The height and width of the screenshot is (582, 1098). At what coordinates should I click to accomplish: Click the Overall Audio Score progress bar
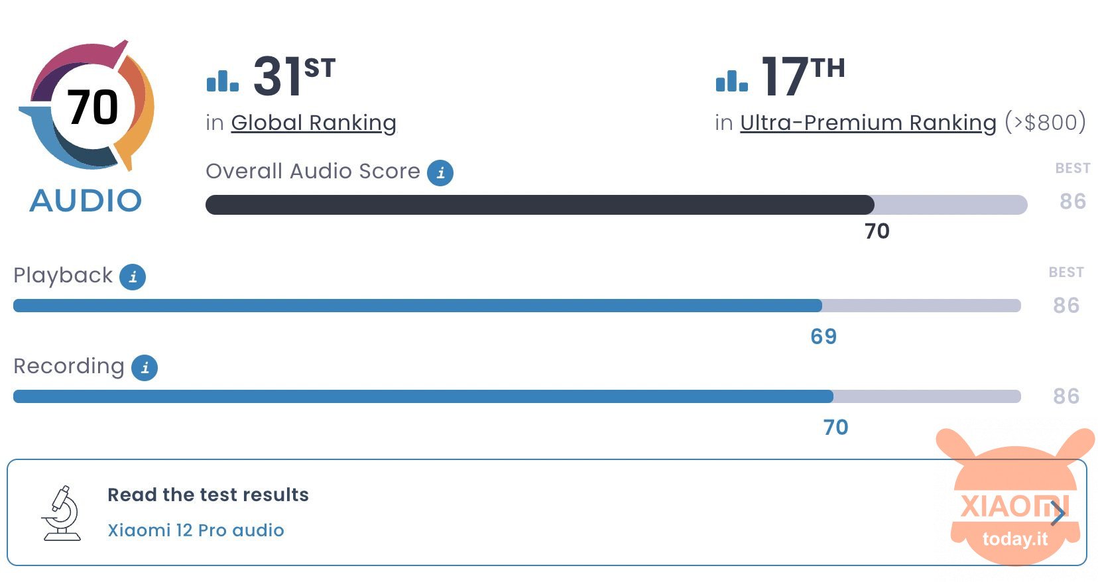point(617,205)
